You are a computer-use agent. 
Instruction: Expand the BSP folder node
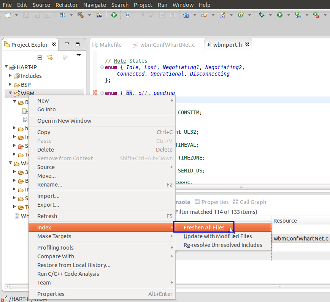pyautogui.click(x=11, y=85)
